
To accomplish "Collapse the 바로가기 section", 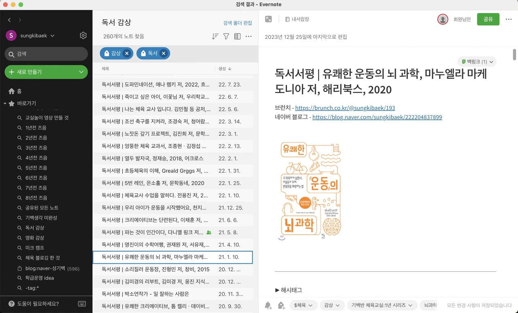I will point(5,104).
